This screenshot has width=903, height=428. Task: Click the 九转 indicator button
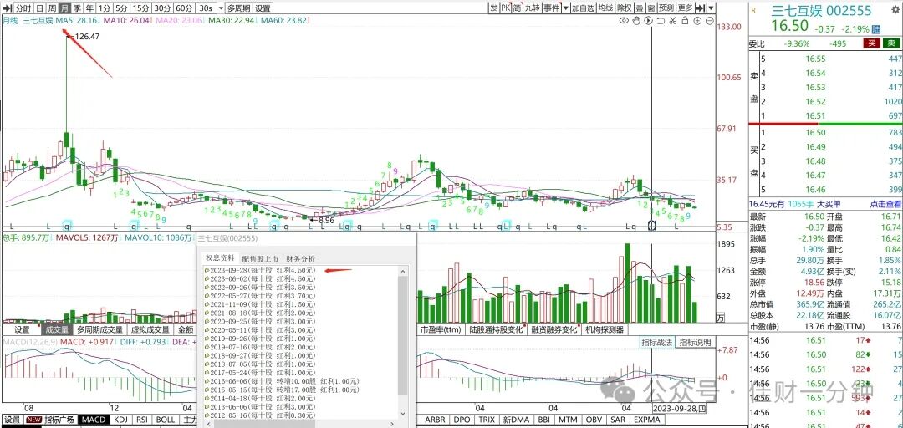532,8
